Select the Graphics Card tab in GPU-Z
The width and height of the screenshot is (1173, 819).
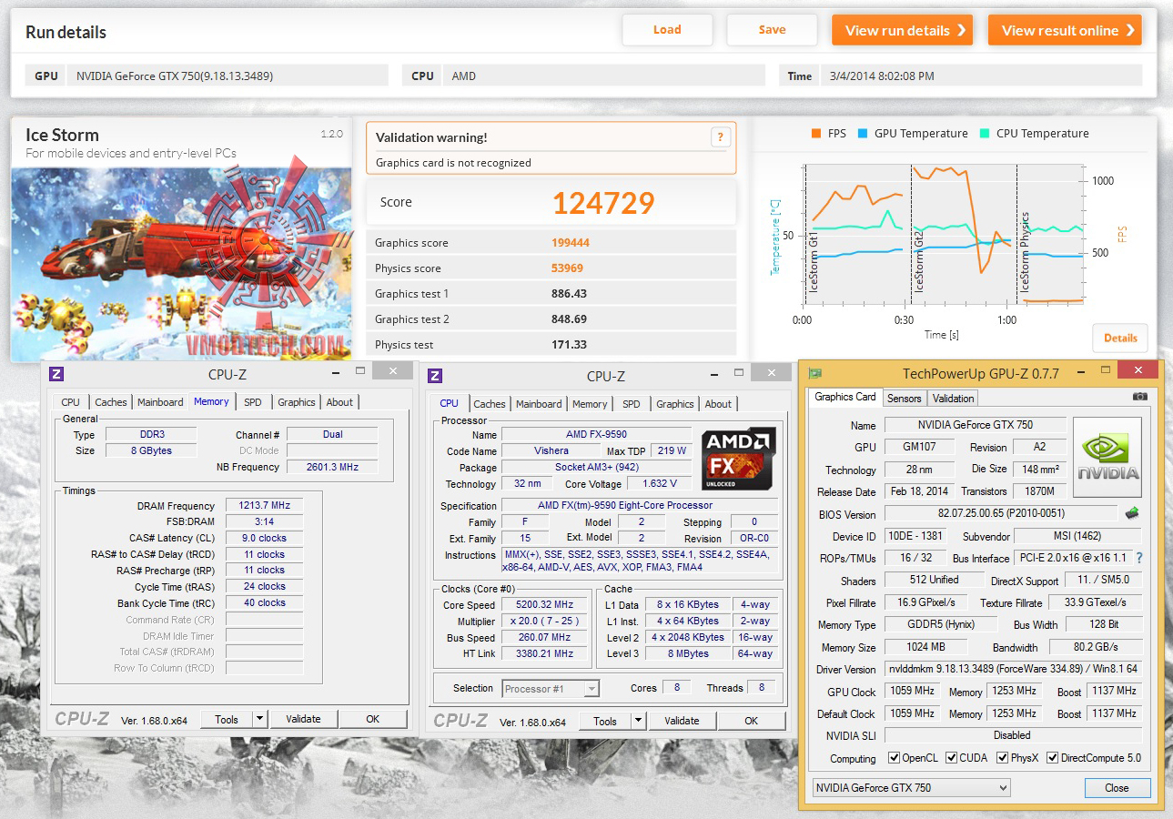844,397
